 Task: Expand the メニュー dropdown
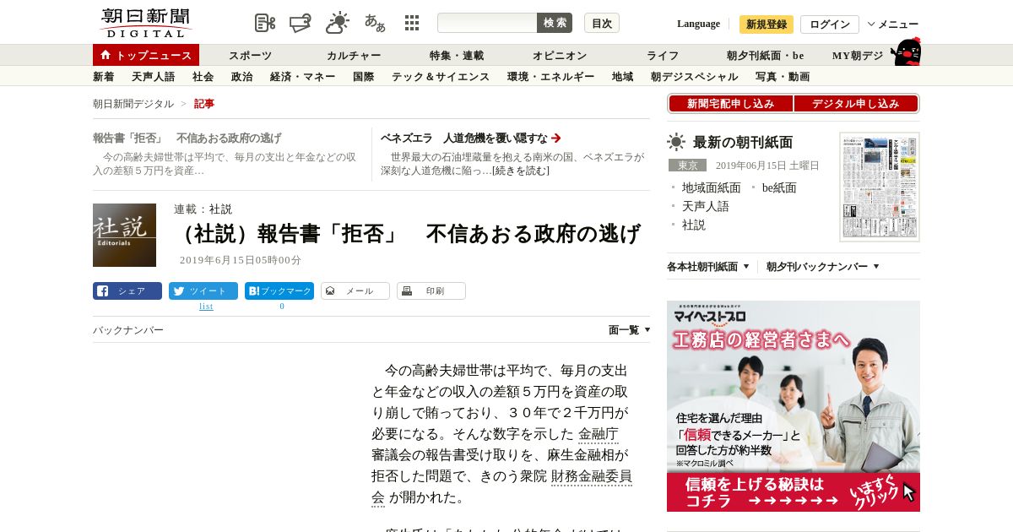(x=893, y=24)
